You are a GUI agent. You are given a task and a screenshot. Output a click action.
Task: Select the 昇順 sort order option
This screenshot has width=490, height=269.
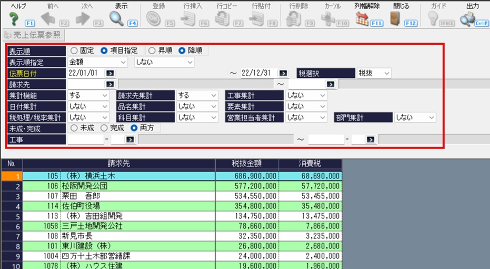click(x=152, y=51)
